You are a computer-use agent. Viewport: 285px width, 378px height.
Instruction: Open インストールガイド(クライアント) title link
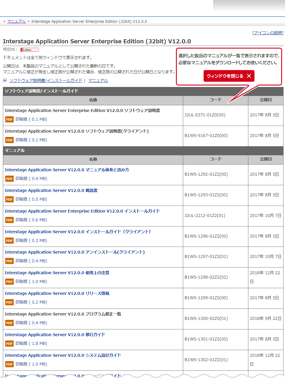[x=78, y=232]
